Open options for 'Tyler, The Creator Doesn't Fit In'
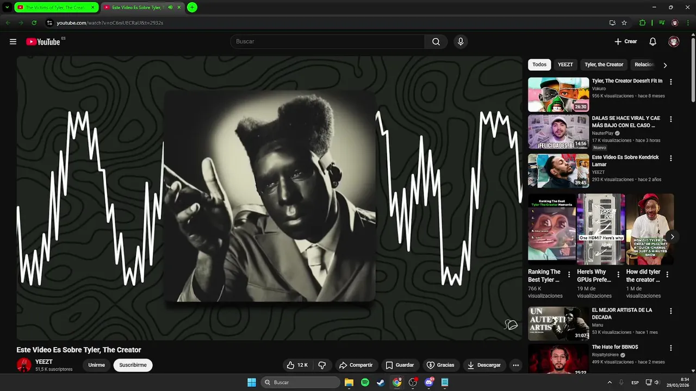The width and height of the screenshot is (696, 391). 670,81
